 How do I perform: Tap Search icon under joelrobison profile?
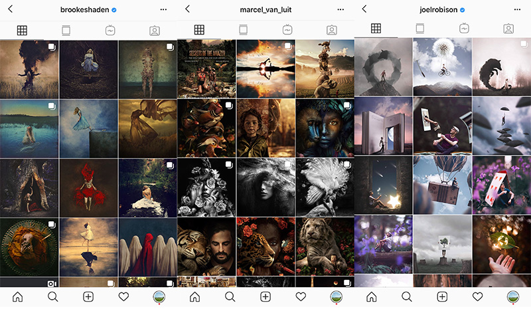click(407, 297)
